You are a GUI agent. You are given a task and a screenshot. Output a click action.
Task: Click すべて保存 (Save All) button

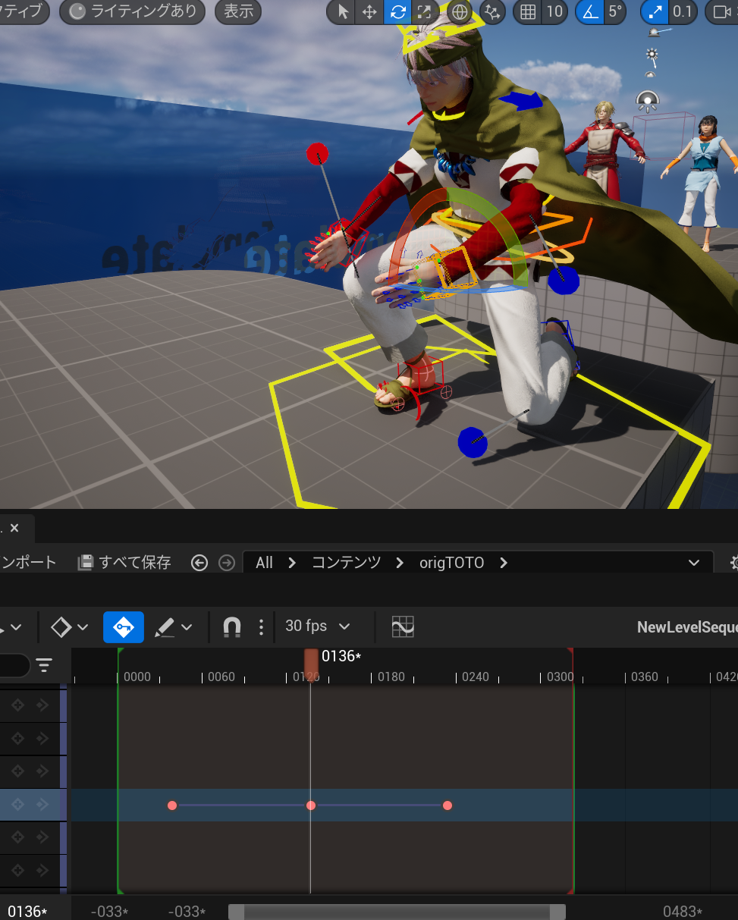[x=125, y=563]
